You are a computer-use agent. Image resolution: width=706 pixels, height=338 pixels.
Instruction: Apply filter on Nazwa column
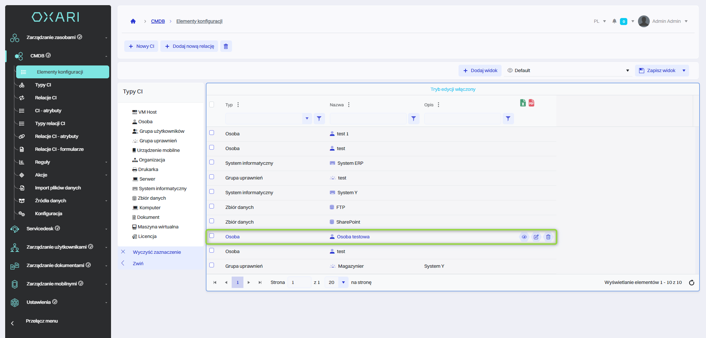pyautogui.click(x=414, y=118)
